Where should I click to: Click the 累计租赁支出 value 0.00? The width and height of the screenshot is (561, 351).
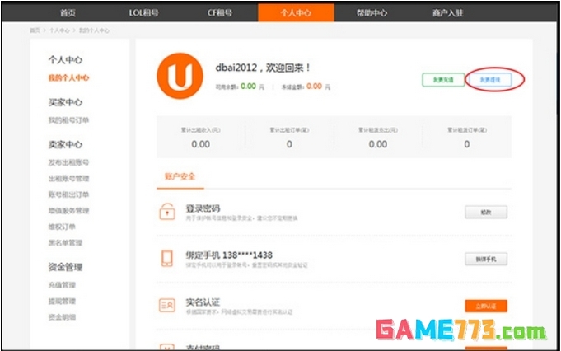click(378, 144)
